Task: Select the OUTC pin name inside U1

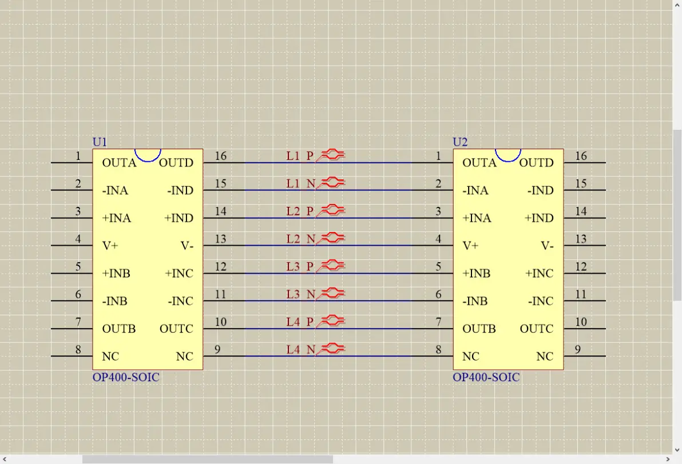Action: [177, 329]
